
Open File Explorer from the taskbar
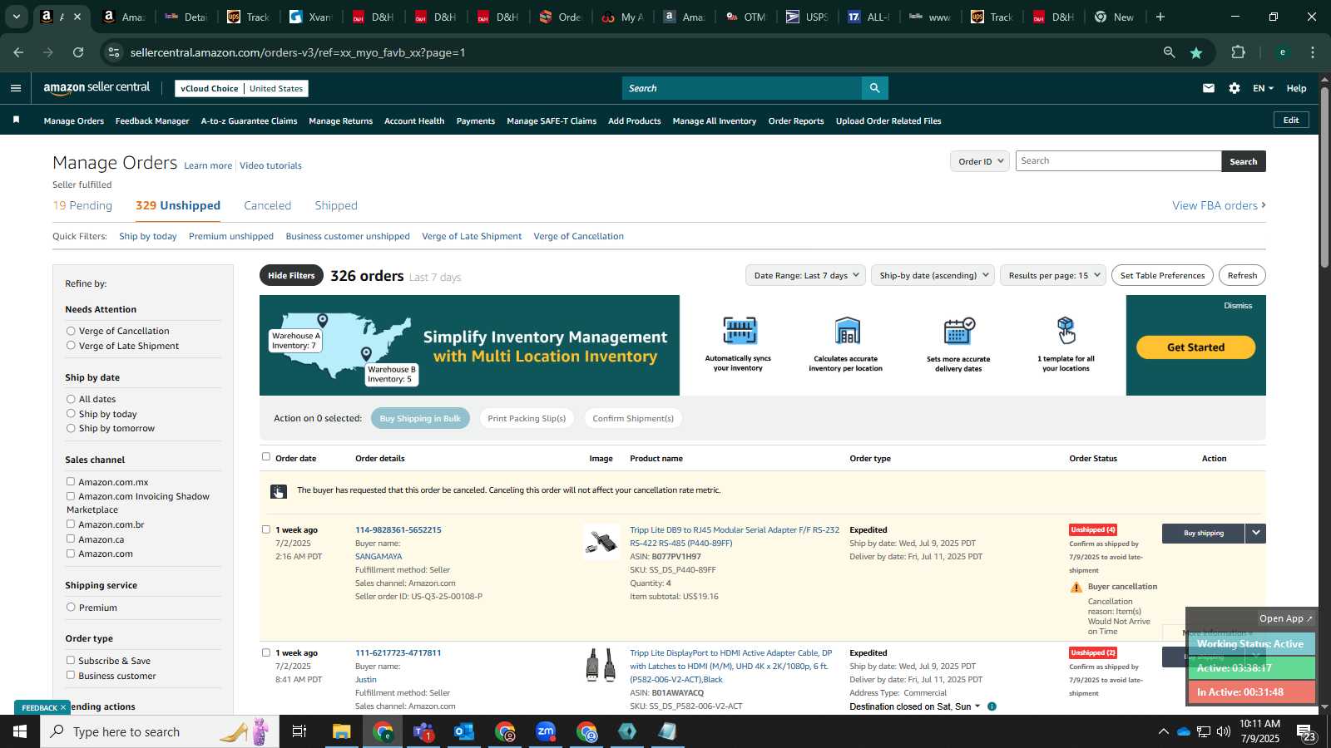pos(342,731)
